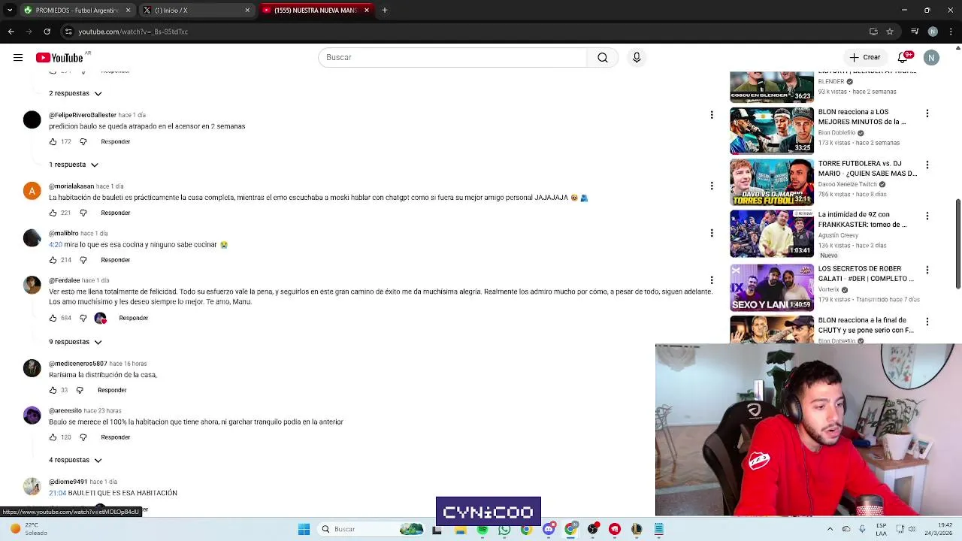
Task: Open Spotify from the taskbar
Action: (483, 530)
